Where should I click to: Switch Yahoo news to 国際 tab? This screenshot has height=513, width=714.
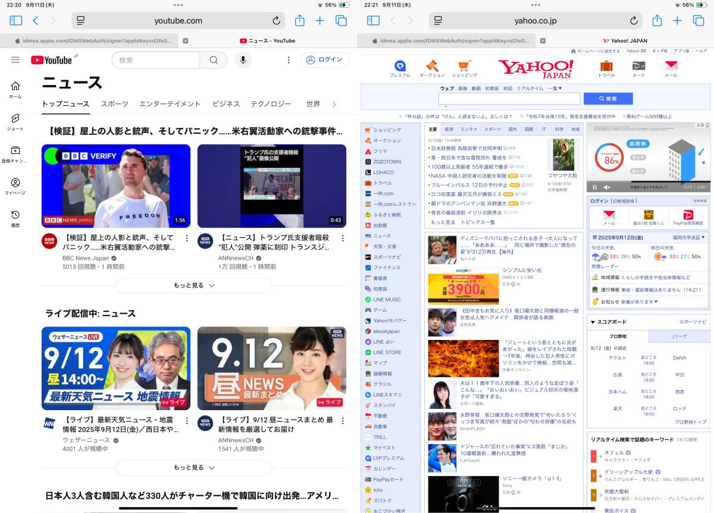tap(528, 129)
